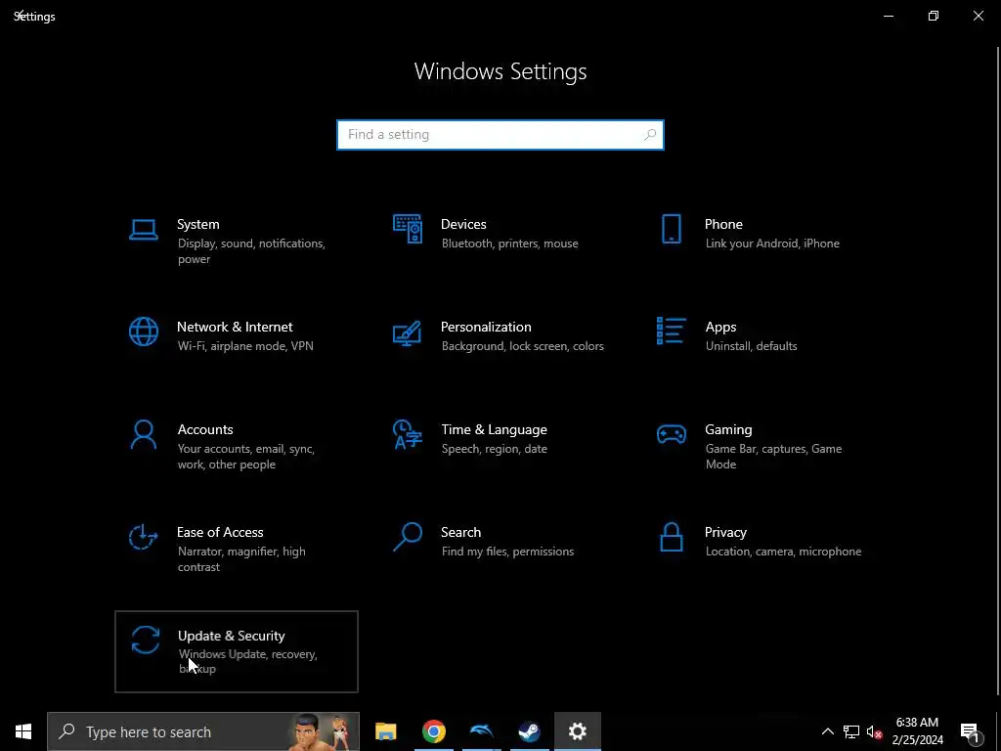Click 'Find my files, permissions' description

tap(507, 552)
